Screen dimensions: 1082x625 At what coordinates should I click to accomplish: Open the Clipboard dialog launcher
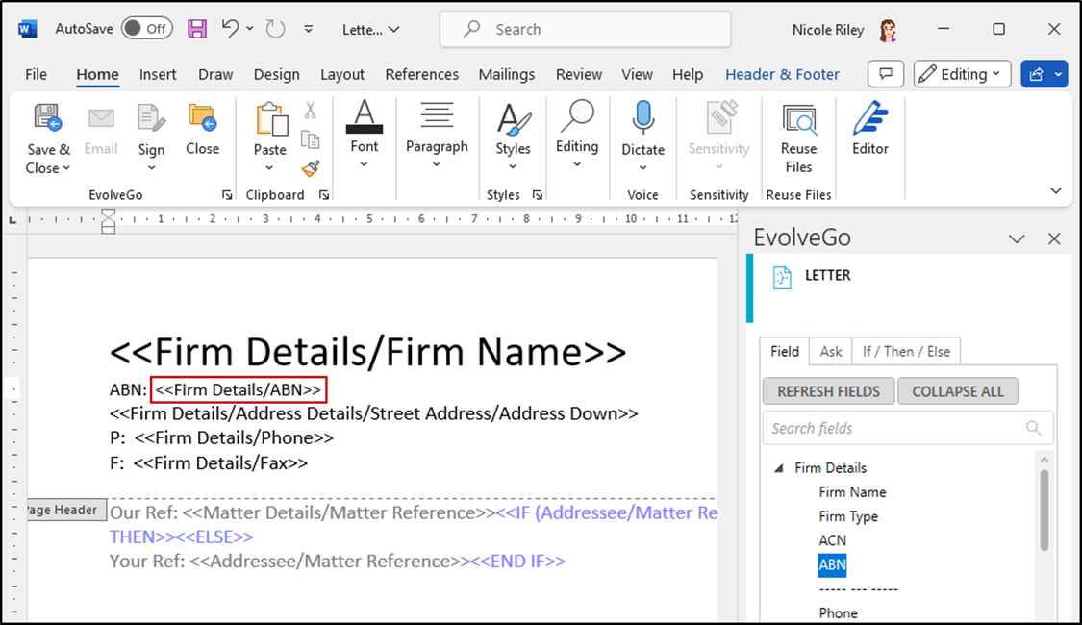tap(323, 195)
